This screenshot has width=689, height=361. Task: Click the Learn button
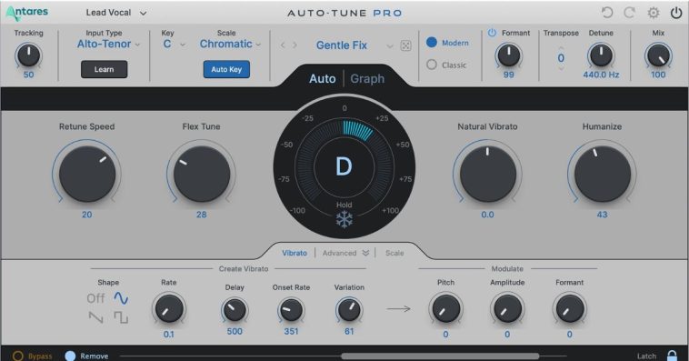click(x=105, y=69)
